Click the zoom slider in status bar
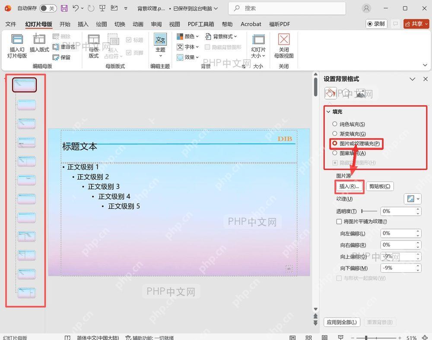Viewport: 432px width, 340px height. pyautogui.click(x=376, y=337)
